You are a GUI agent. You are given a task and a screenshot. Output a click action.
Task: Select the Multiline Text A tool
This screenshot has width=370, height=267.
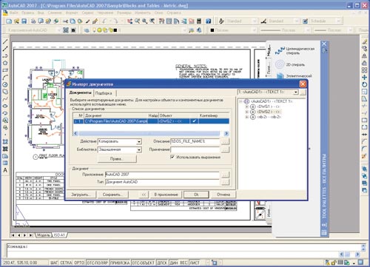pos(5,170)
